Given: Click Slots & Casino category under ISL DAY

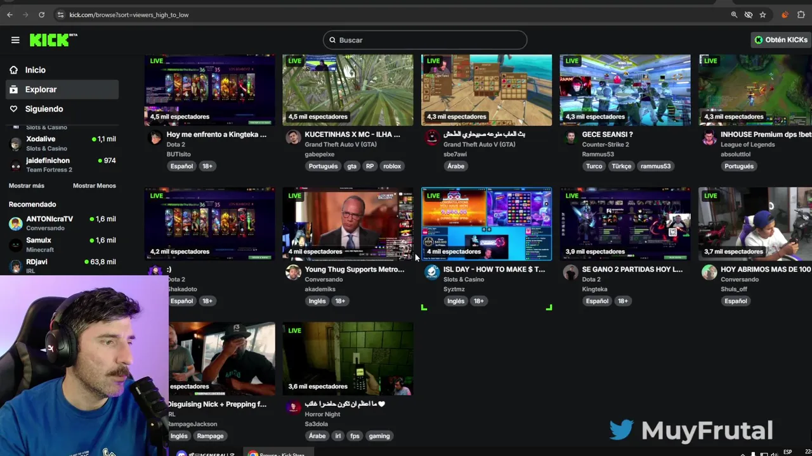Looking at the screenshot, I should click(464, 279).
